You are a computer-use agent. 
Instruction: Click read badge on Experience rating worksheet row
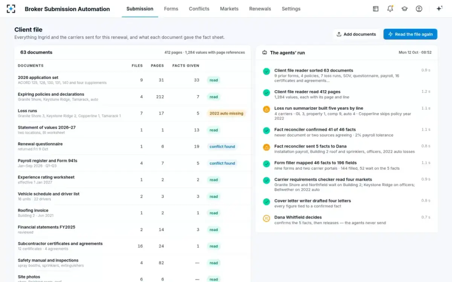tap(214, 180)
